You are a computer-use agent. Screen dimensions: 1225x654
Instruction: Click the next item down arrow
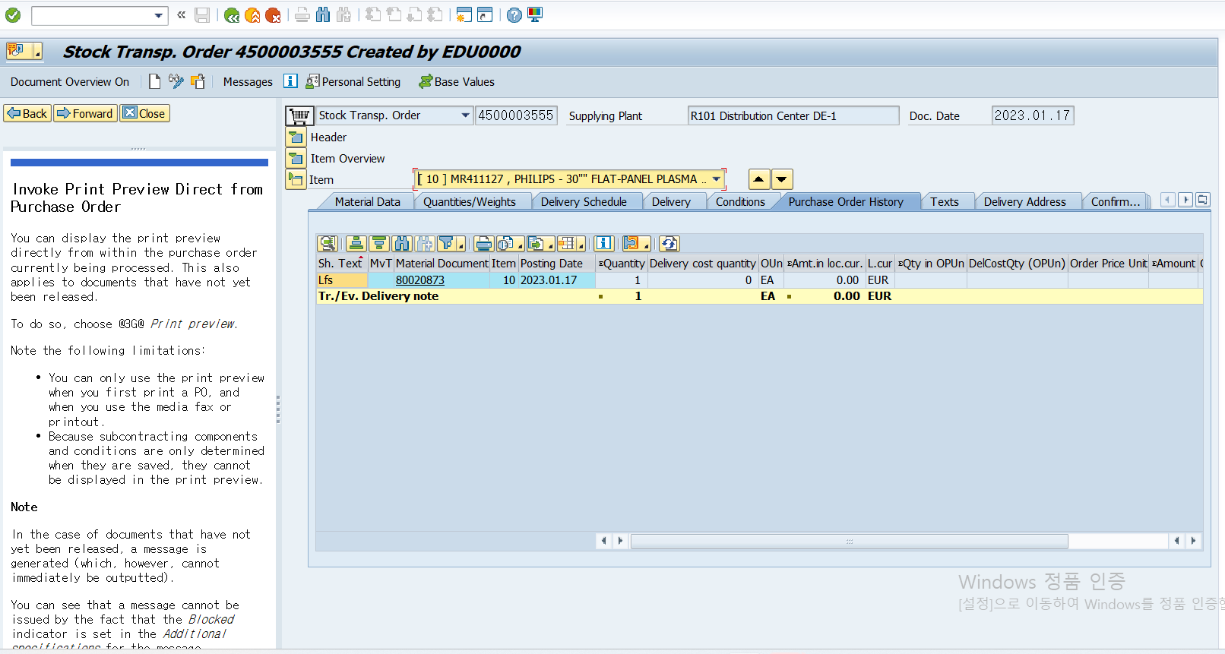(782, 179)
